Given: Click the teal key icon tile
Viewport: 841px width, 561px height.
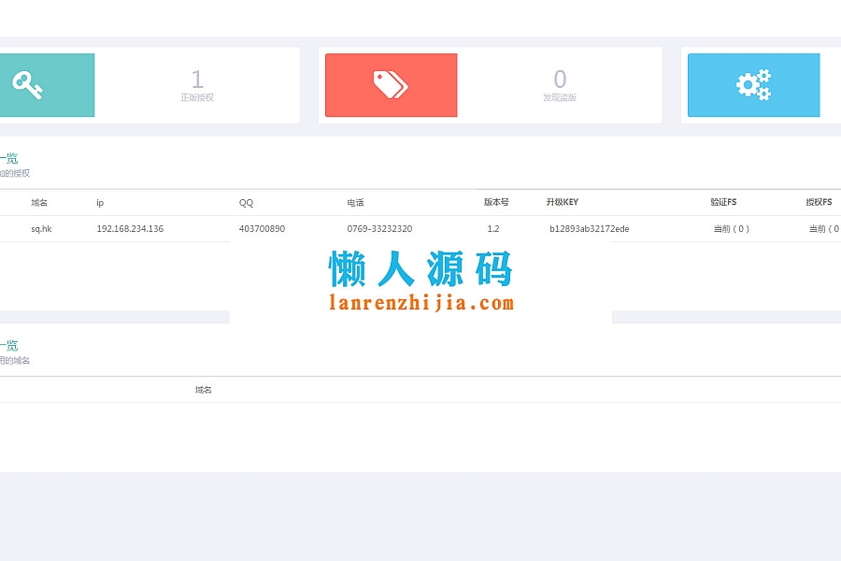Looking at the screenshot, I should (48, 85).
